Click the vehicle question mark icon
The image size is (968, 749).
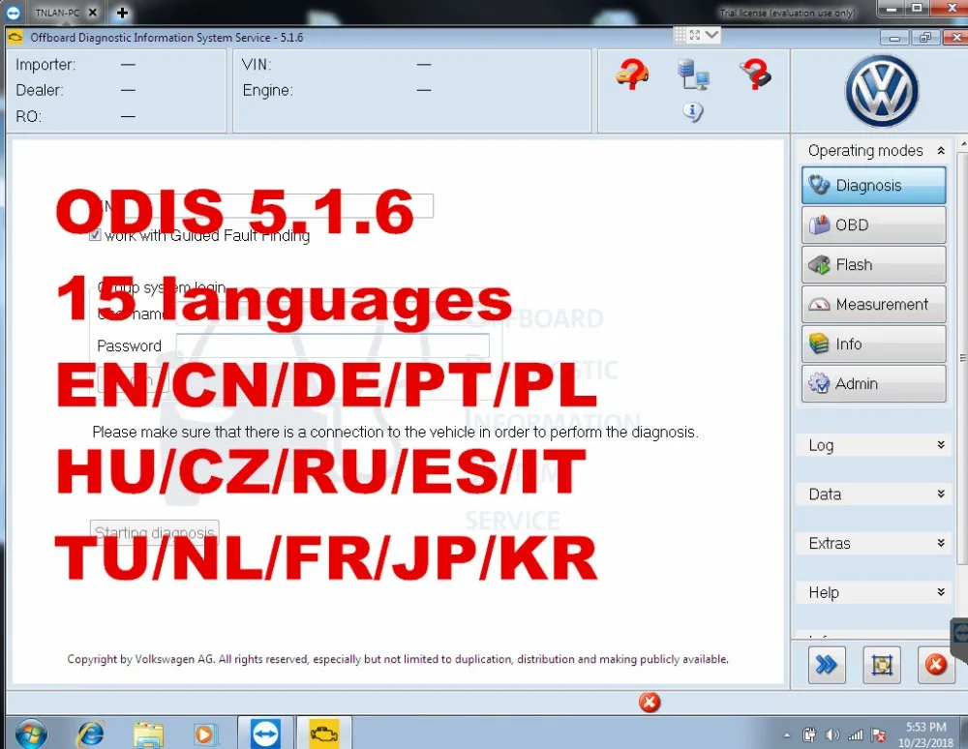tap(632, 75)
